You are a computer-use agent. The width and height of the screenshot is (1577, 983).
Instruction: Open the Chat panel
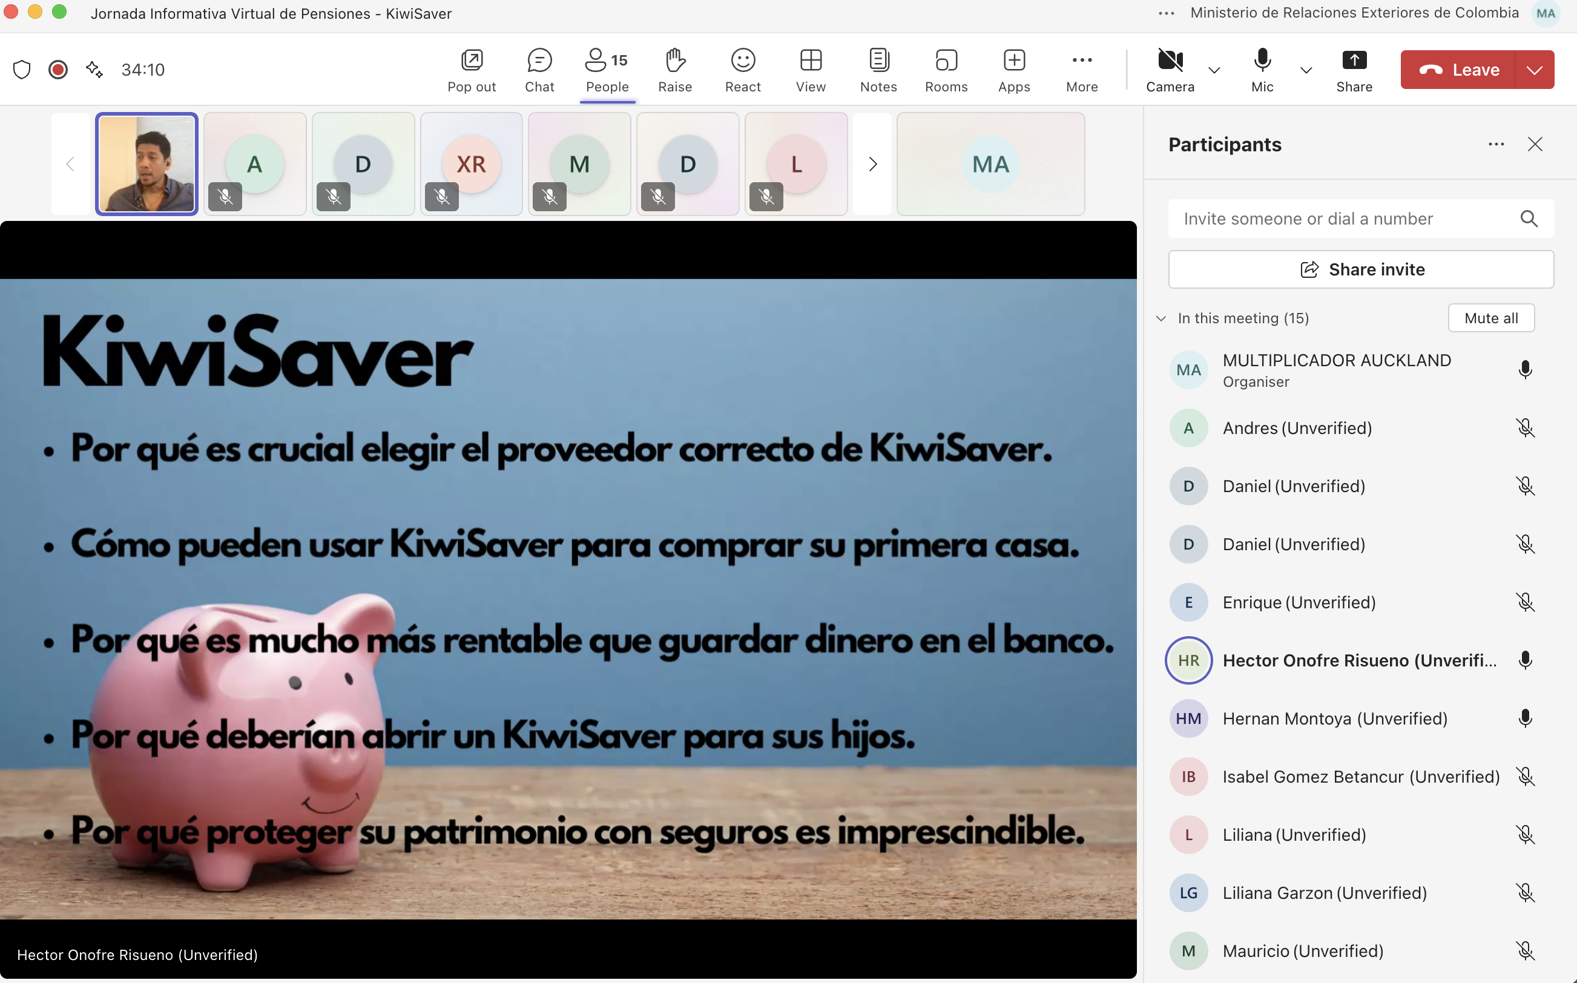pos(539,70)
